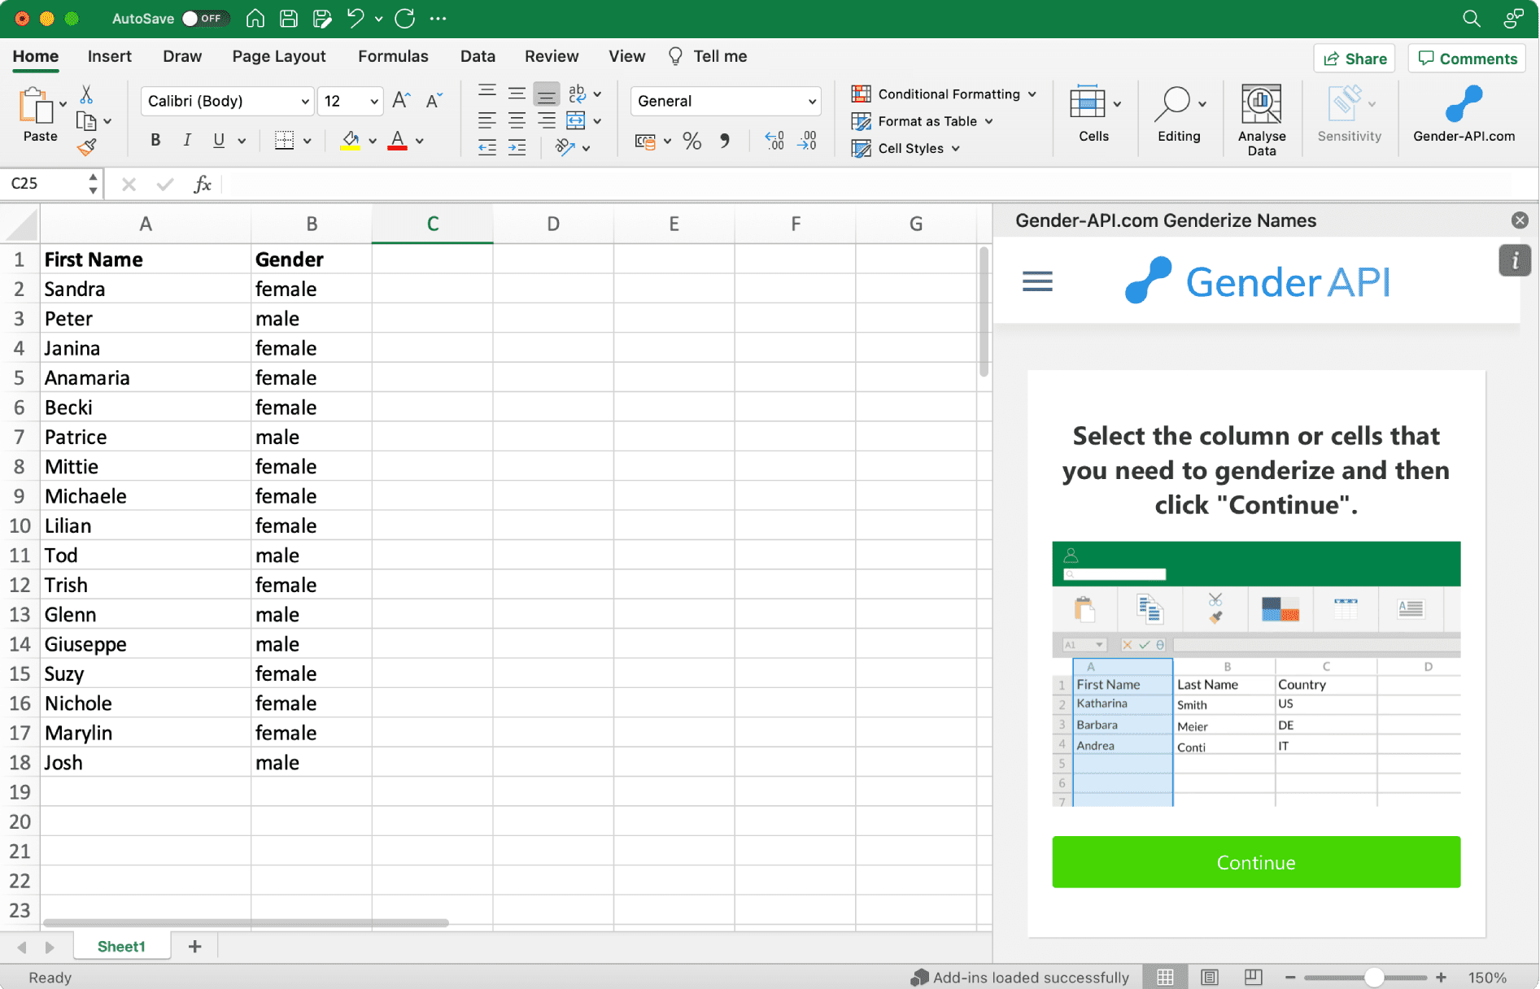This screenshot has height=989, width=1540.
Task: Toggle the Align Left button
Action: pyautogui.click(x=486, y=121)
